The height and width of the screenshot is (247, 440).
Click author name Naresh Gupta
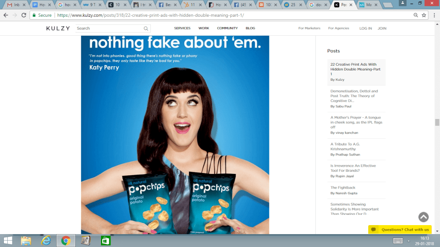pos(346,193)
